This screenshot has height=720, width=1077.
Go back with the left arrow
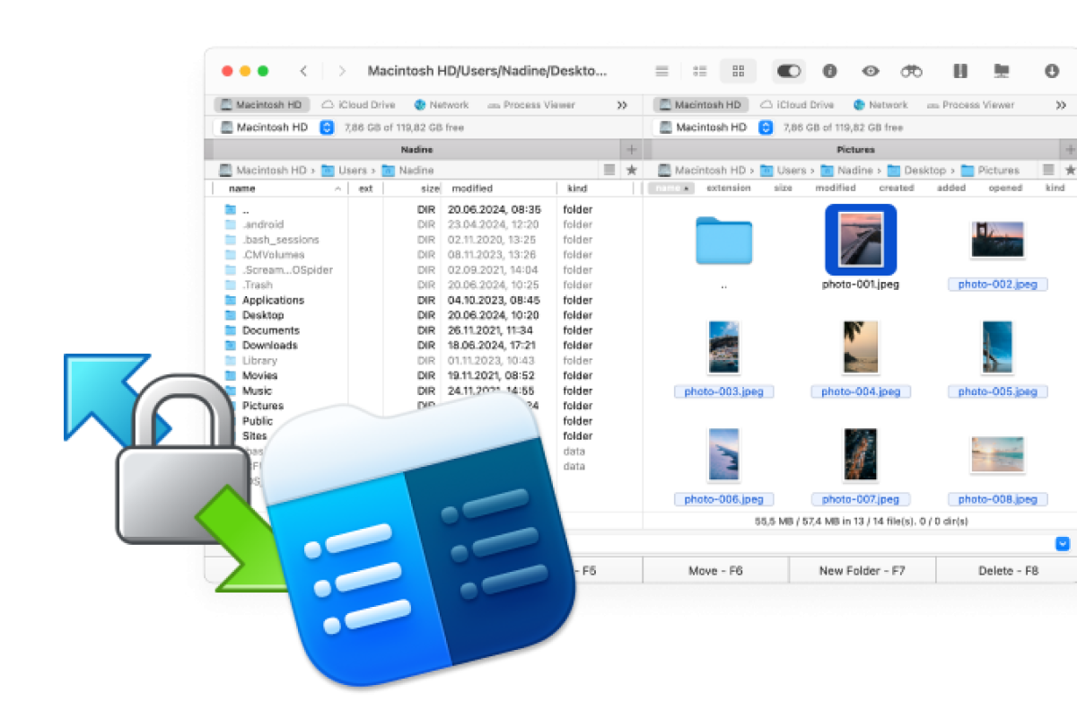point(304,71)
